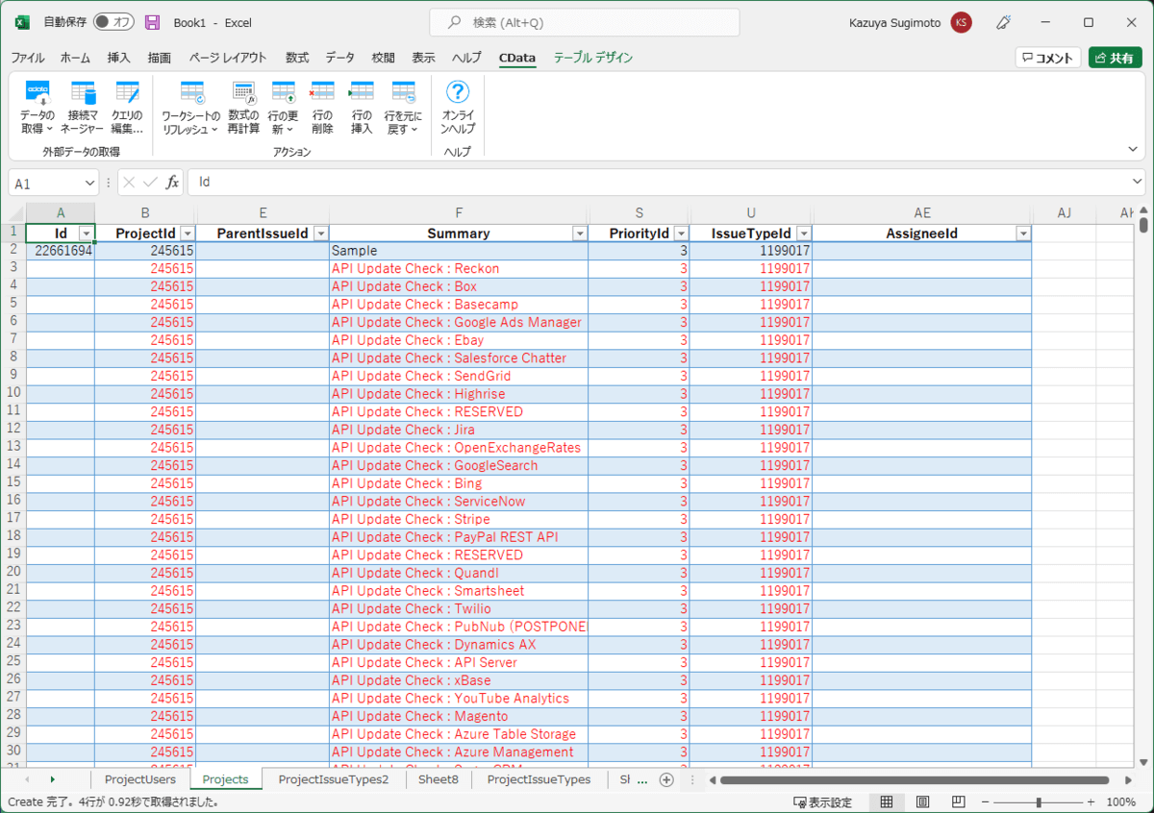This screenshot has width=1154, height=813.
Task: Switch to normal view in status bar
Action: click(x=887, y=801)
